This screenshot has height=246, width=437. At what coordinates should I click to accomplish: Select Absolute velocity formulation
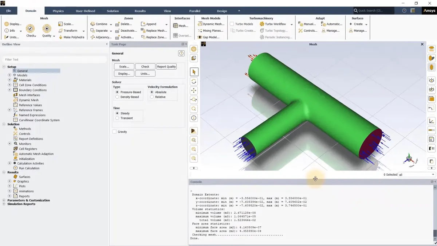point(158,92)
